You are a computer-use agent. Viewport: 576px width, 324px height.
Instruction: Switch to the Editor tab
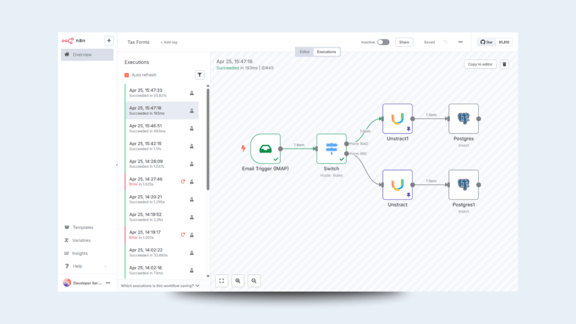point(304,52)
